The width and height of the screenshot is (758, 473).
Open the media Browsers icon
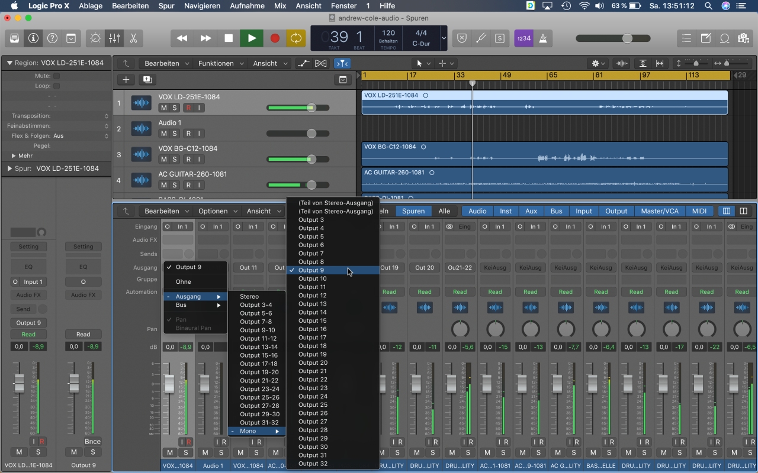743,38
